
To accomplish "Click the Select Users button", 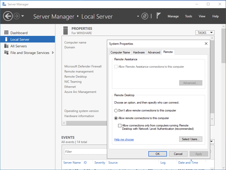I will point(191,139).
